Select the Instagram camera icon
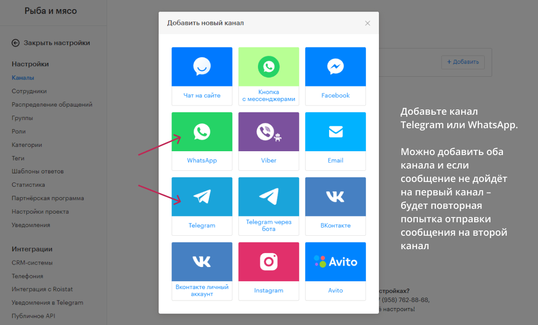 269,262
